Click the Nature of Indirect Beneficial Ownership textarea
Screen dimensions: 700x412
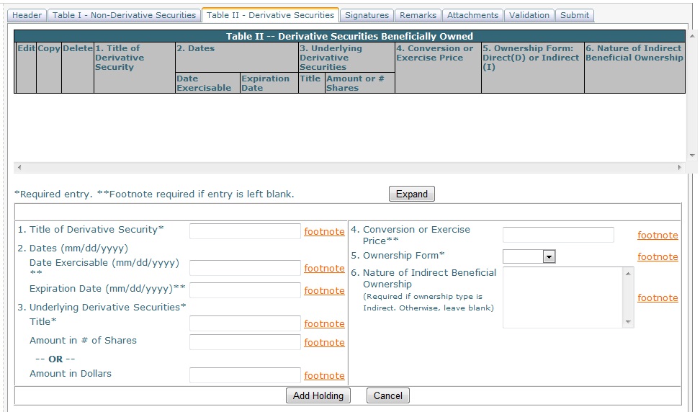[x=562, y=297]
